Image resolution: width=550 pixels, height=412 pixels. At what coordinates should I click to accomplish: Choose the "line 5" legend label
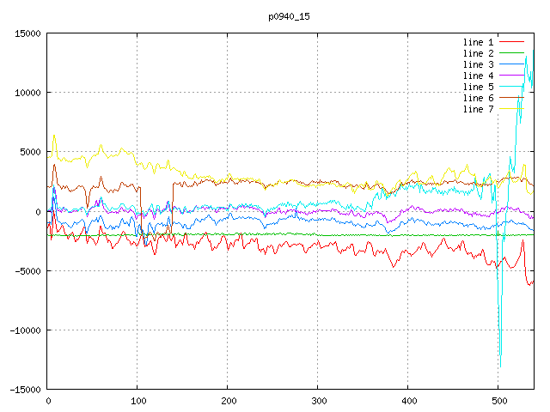coord(478,87)
